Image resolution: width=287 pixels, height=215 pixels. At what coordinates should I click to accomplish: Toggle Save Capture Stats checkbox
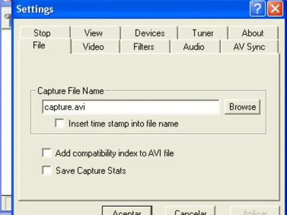click(47, 170)
